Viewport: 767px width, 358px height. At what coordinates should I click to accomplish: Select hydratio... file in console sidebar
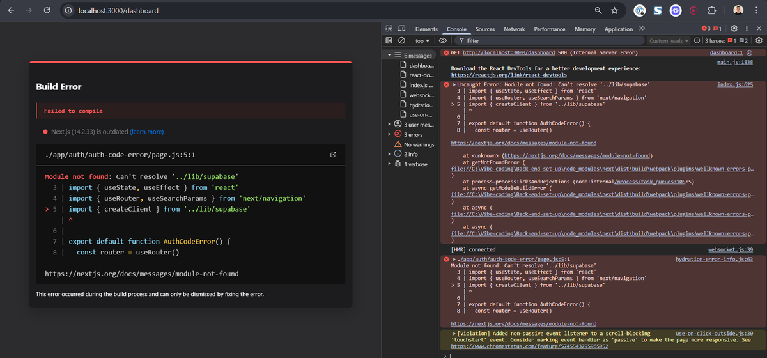(x=417, y=104)
